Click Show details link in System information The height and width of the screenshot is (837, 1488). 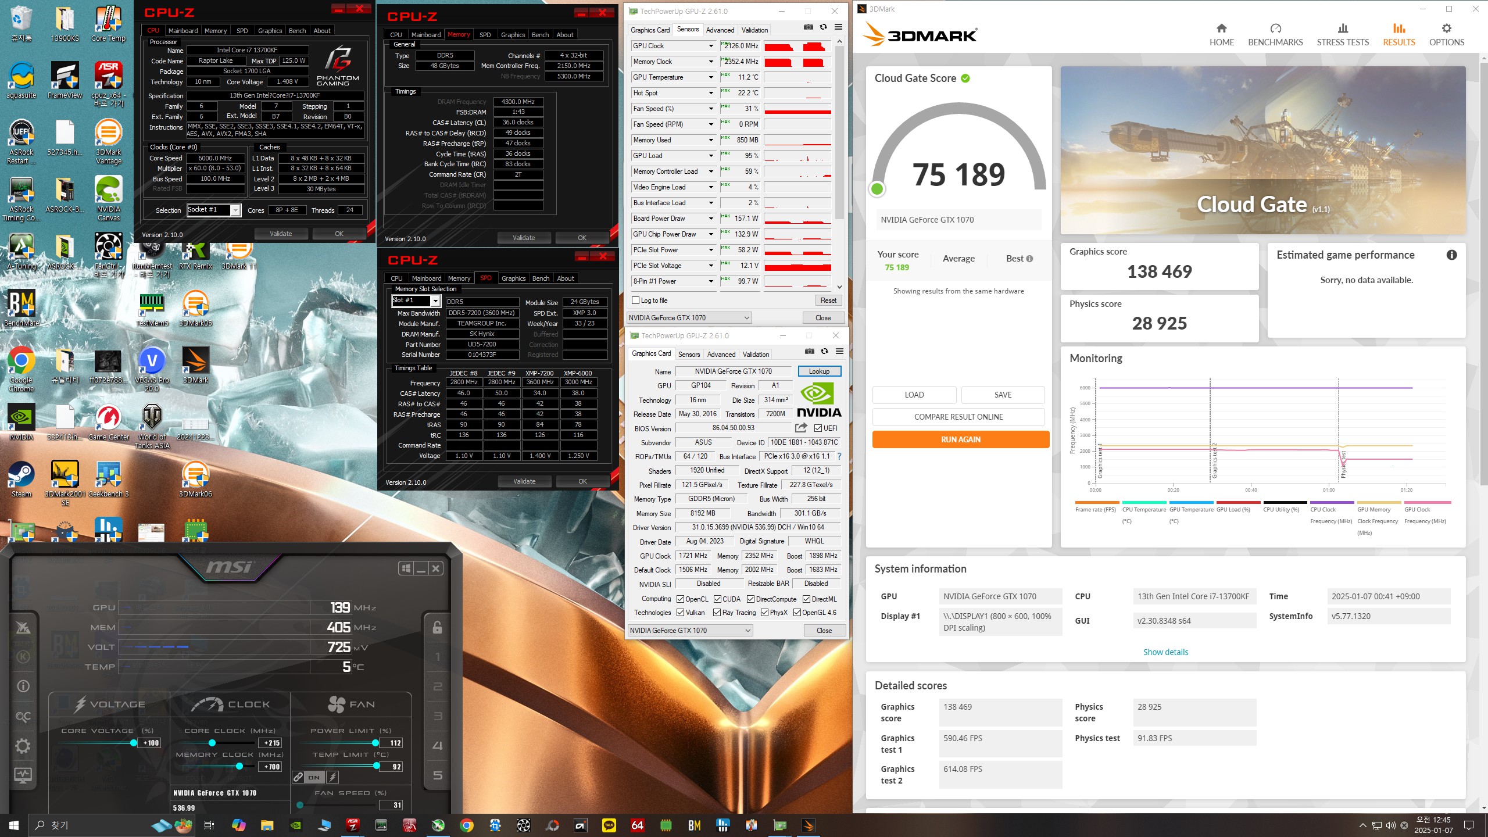tap(1165, 652)
